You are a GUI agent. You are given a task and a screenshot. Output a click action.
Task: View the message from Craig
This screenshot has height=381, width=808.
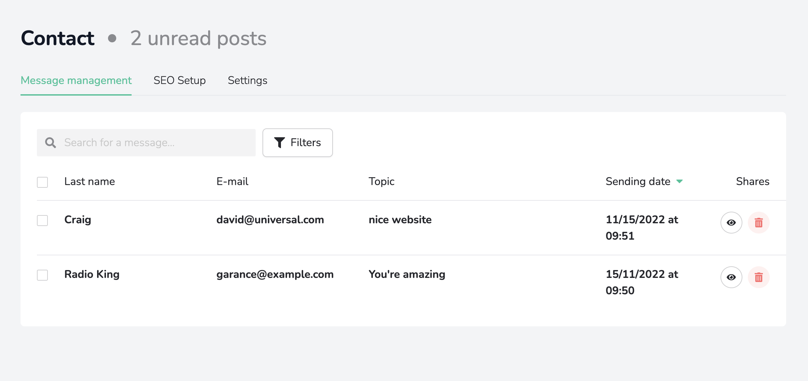[x=731, y=223]
